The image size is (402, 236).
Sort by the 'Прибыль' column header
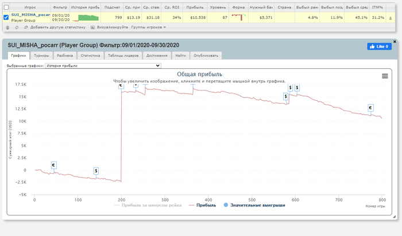(195, 7)
